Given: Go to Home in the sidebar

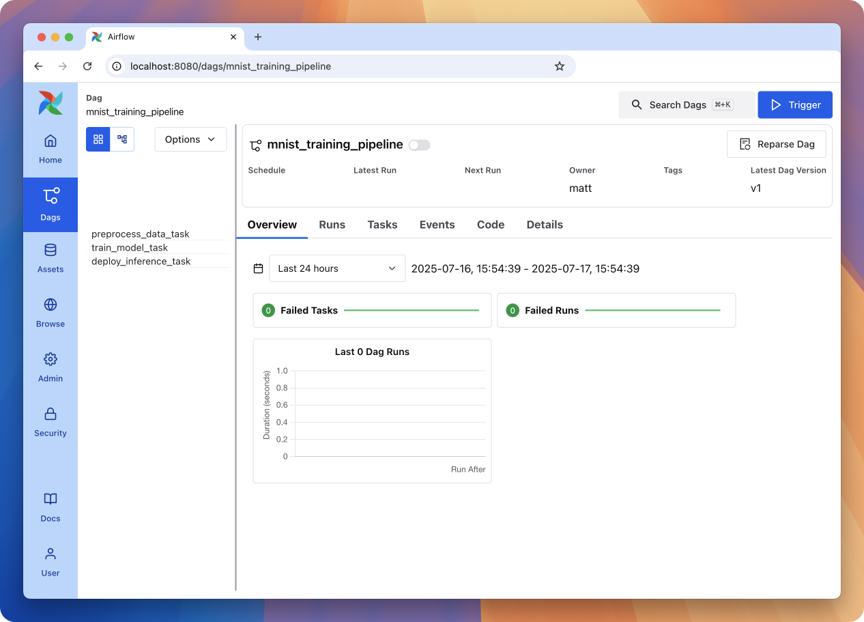Looking at the screenshot, I should [x=51, y=150].
